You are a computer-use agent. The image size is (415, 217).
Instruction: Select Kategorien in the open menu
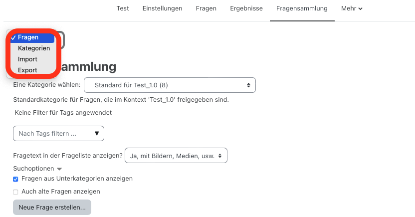coord(33,48)
